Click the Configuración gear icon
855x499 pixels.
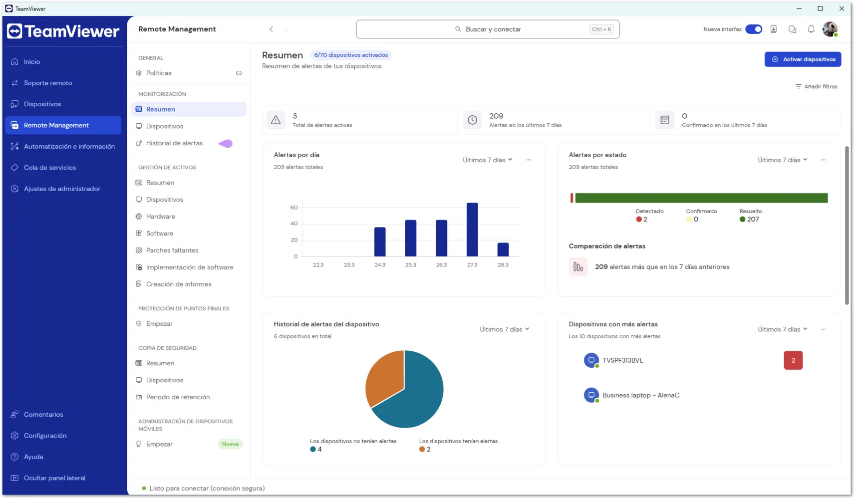pyautogui.click(x=14, y=436)
